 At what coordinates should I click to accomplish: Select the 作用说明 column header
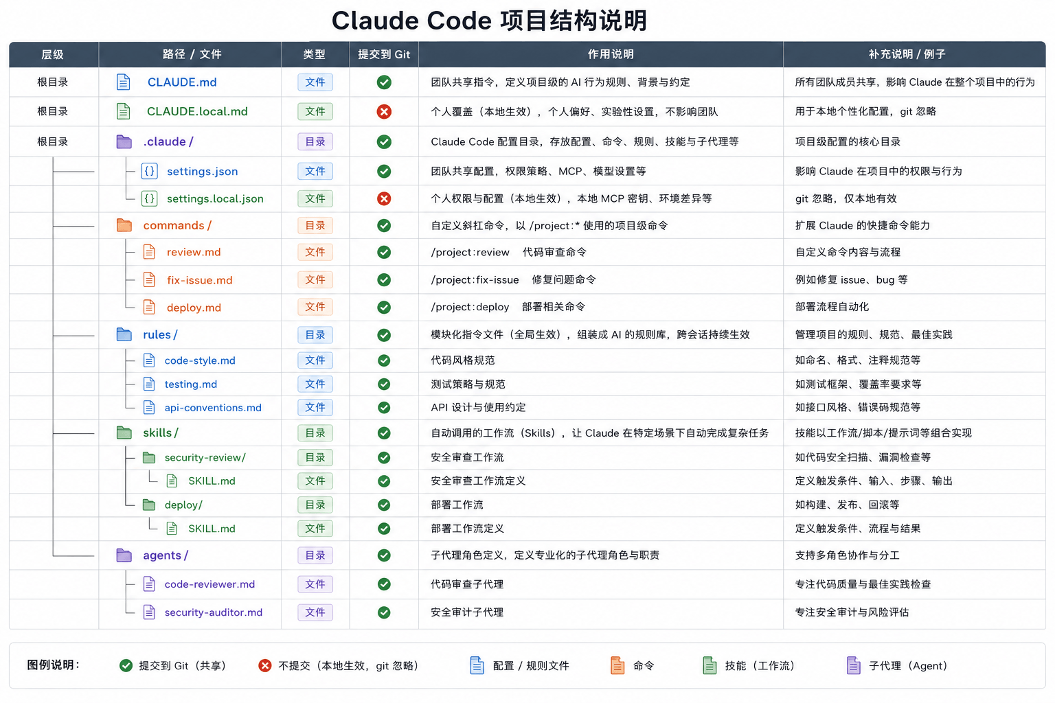tap(601, 54)
